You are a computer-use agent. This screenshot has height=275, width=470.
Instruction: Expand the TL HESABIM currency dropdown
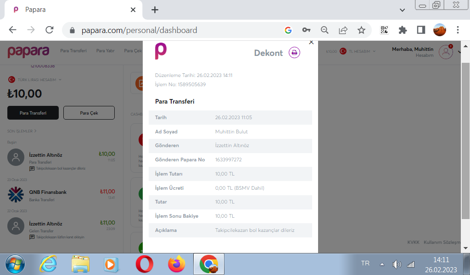[359, 51]
